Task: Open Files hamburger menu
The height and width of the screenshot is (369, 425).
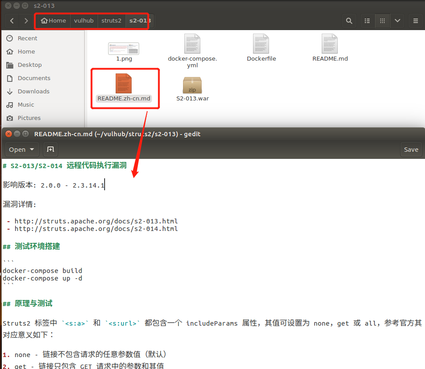Action: (416, 21)
